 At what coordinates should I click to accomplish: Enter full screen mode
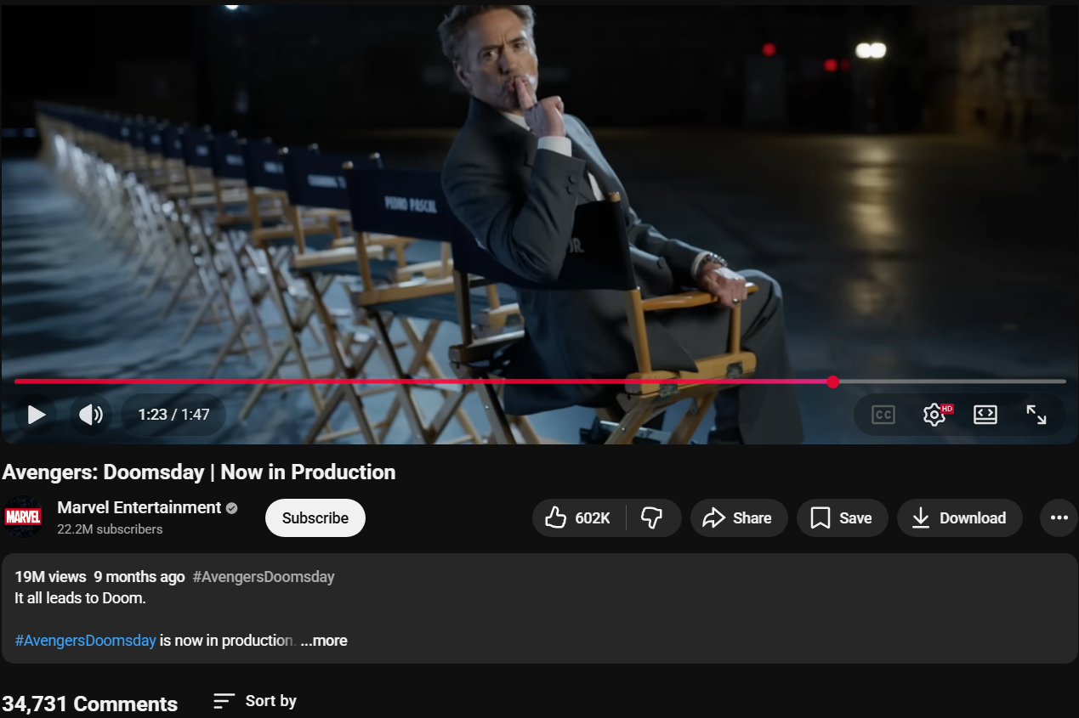(1036, 415)
